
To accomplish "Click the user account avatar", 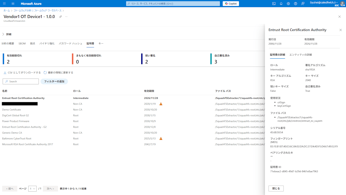I will click(x=343, y=4).
